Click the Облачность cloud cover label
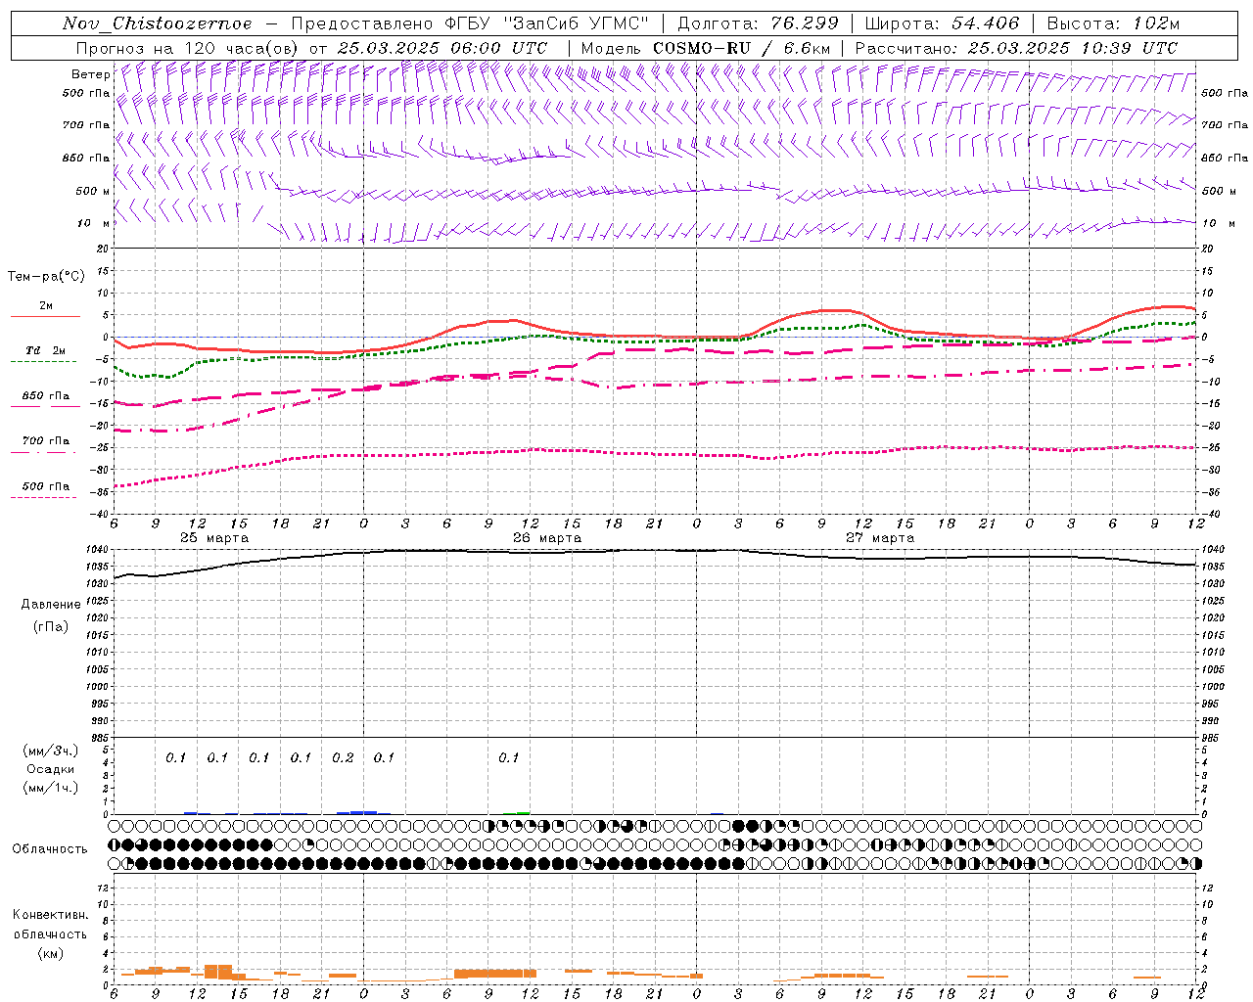This screenshot has height=1002, width=1253. click(x=50, y=848)
